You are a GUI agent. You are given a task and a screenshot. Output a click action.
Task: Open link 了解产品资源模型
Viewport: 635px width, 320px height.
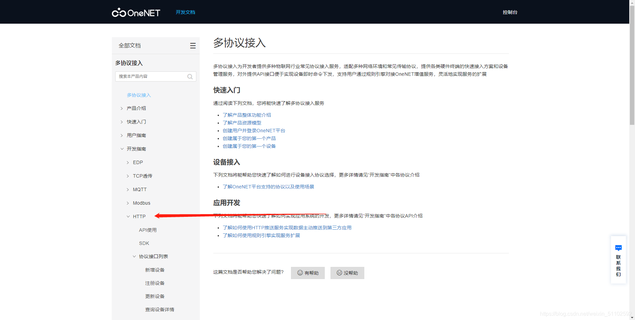242,123
